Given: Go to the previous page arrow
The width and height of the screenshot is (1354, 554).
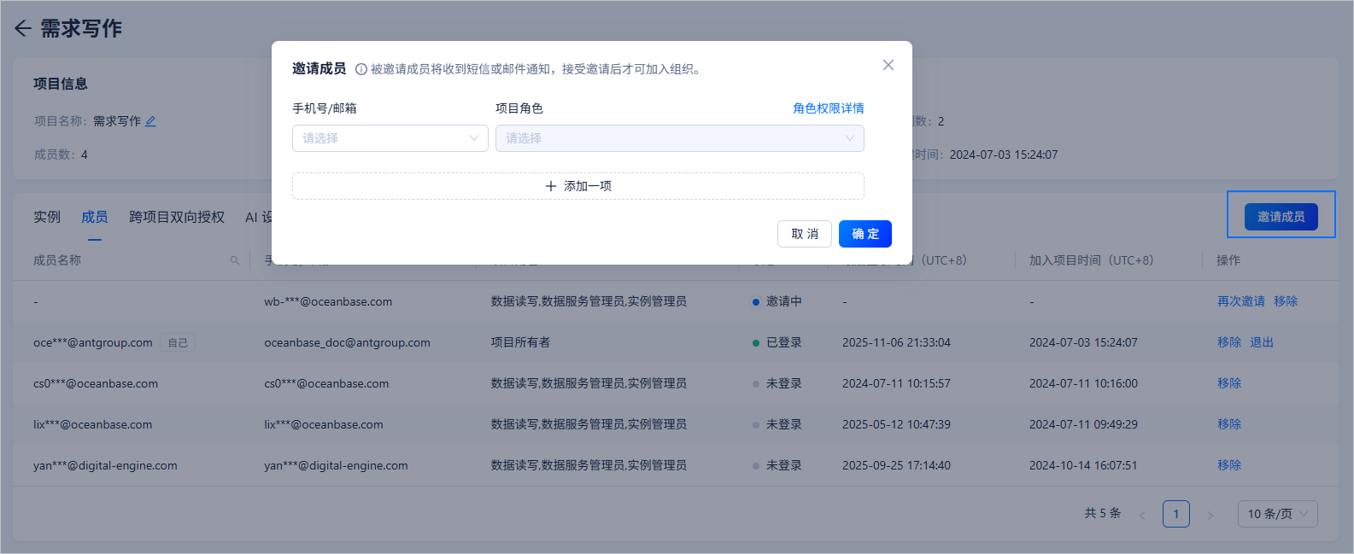Looking at the screenshot, I should pyautogui.click(x=1142, y=515).
